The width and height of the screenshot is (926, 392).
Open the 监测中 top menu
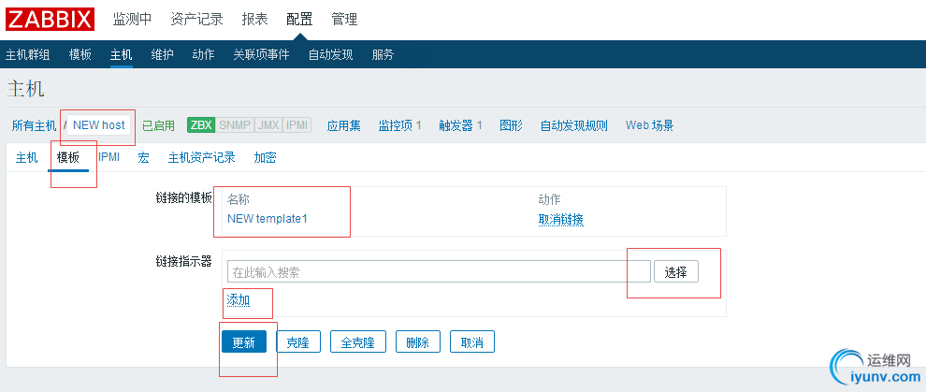pos(132,19)
